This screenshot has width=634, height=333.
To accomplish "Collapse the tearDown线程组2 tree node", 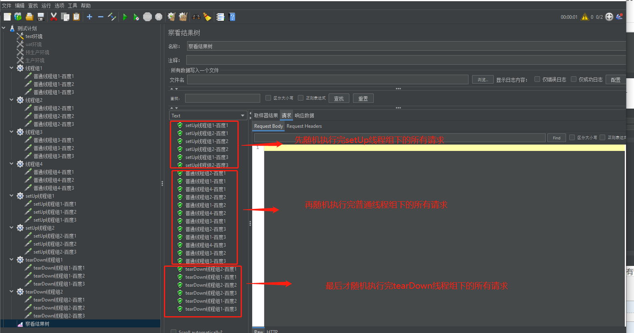I will [x=12, y=291].
